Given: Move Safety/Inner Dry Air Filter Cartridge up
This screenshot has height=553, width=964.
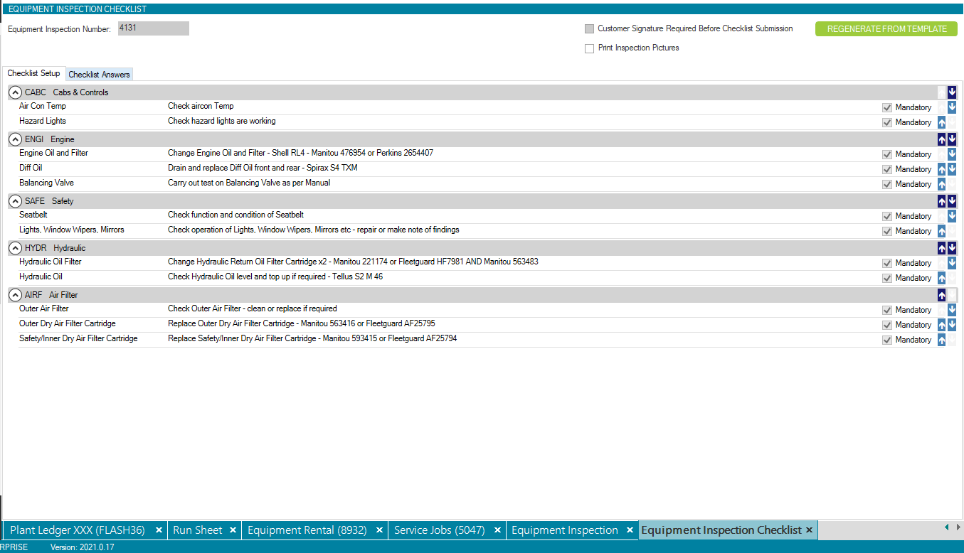Looking at the screenshot, I should tap(941, 339).
